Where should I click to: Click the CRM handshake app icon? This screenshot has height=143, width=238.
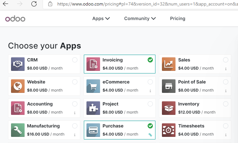click(x=18, y=64)
